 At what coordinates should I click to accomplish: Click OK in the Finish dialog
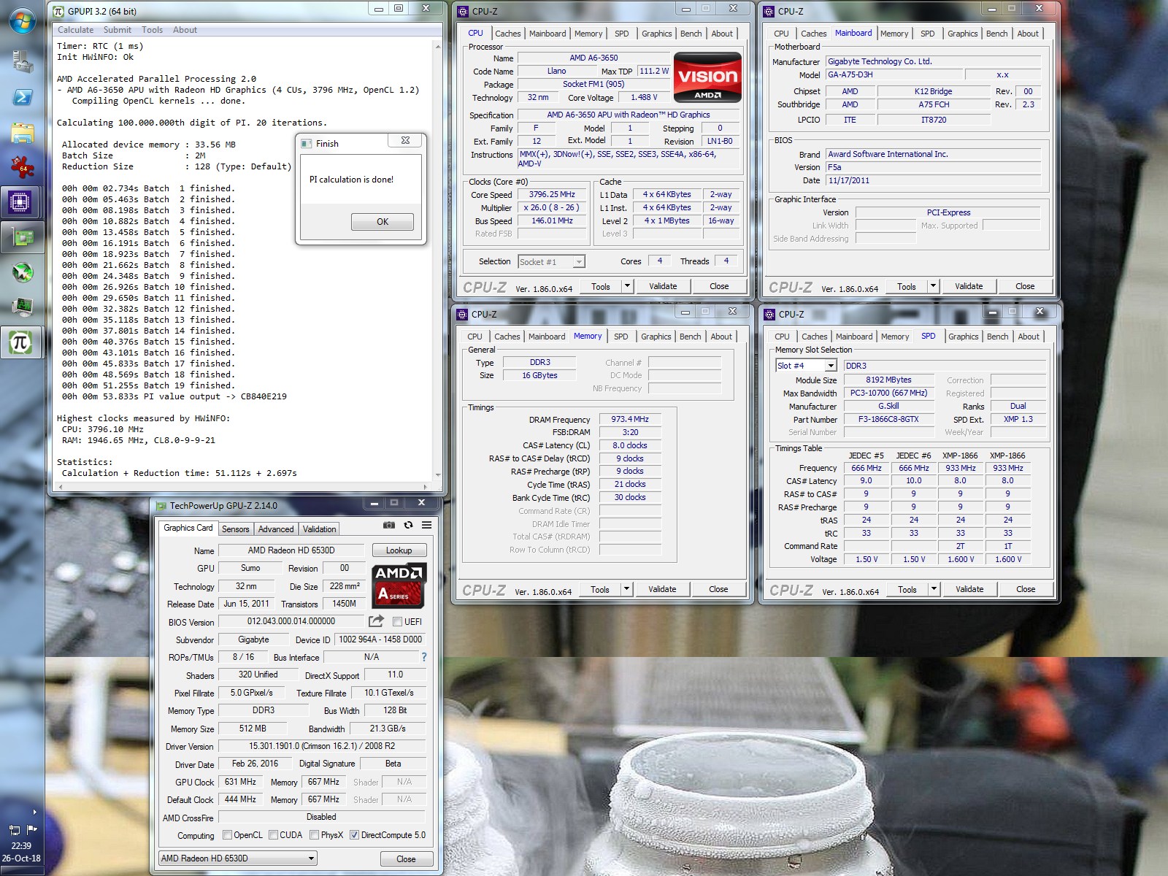[383, 221]
